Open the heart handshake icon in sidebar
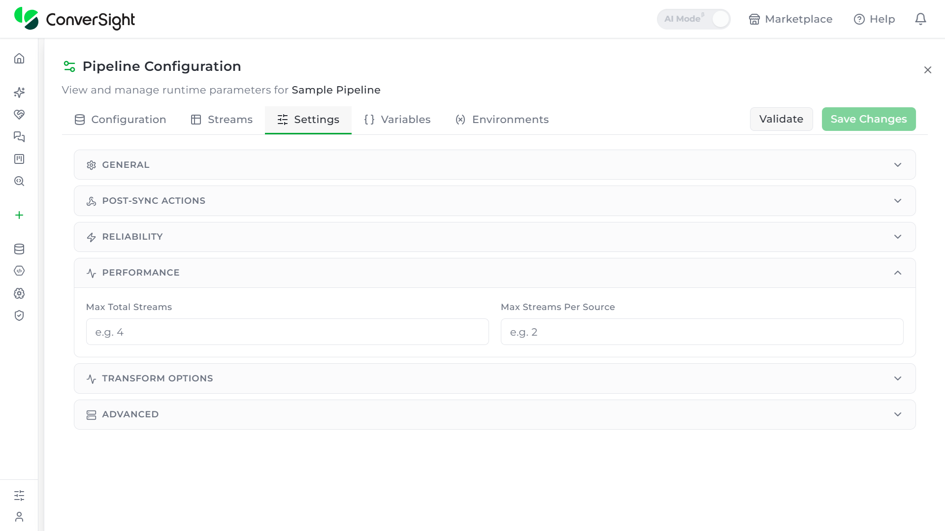 point(19,115)
